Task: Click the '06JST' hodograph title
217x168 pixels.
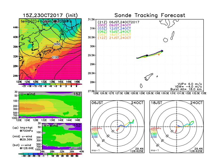Action: pyautogui.click(x=97, y=103)
